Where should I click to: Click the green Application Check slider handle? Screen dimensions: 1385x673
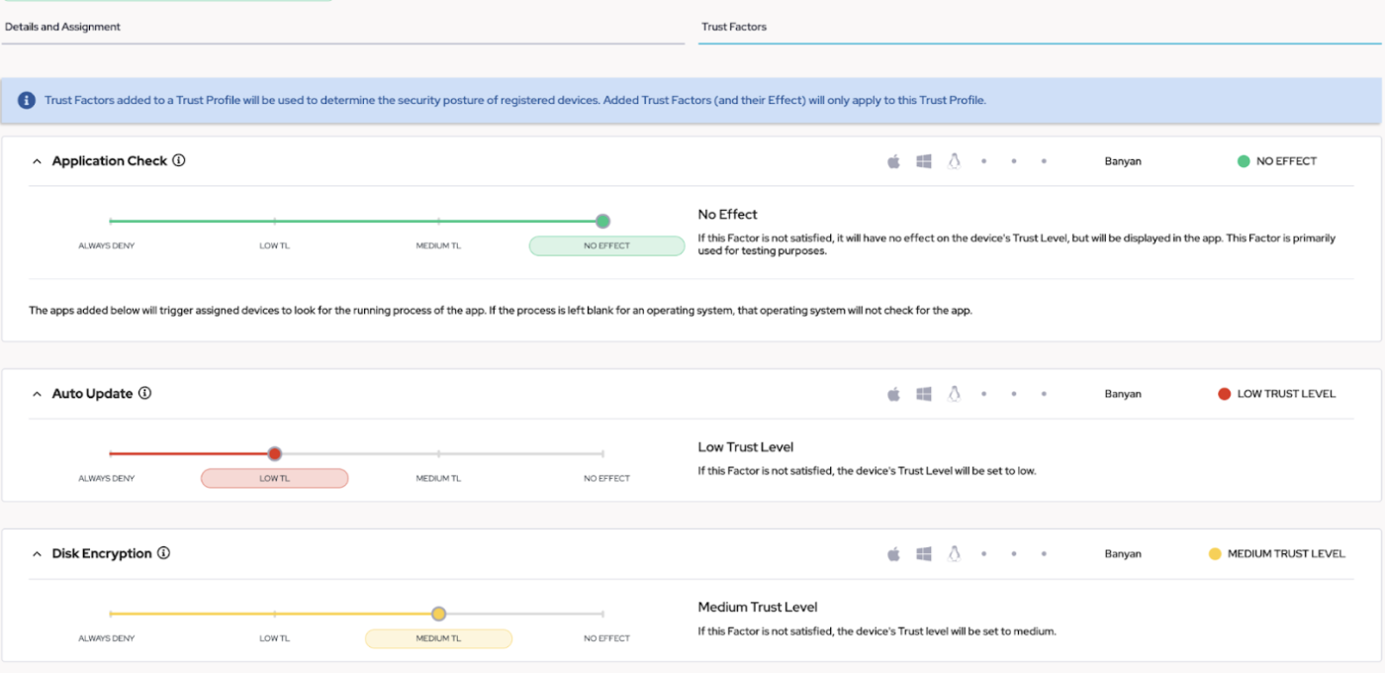(603, 221)
